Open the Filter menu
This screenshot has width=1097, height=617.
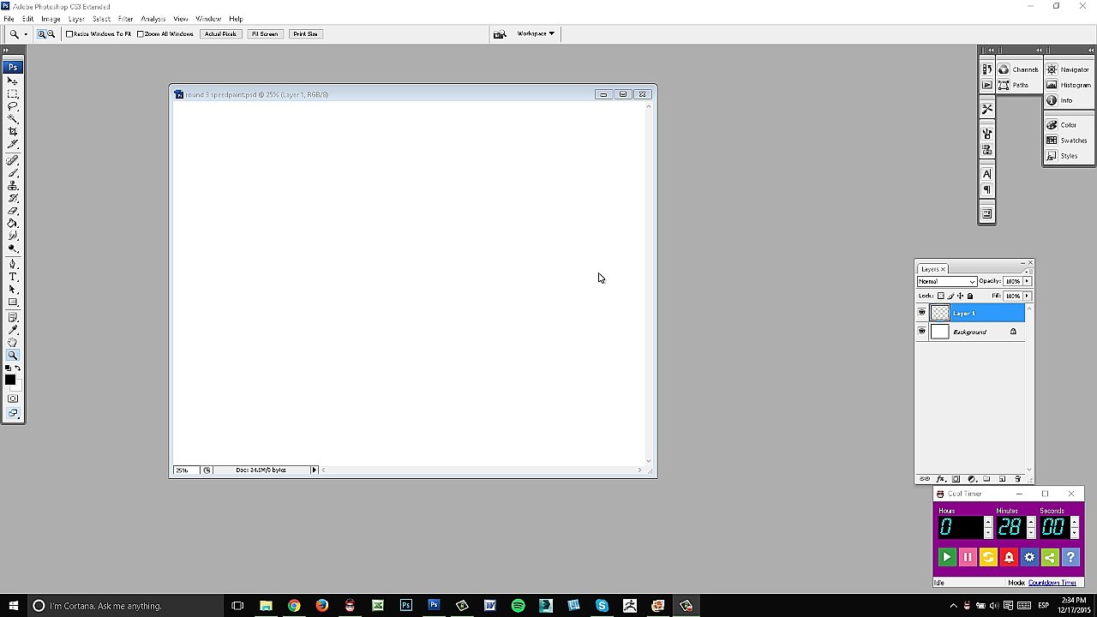[x=125, y=19]
